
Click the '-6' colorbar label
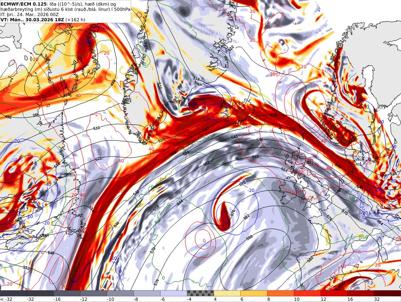[164, 299]
